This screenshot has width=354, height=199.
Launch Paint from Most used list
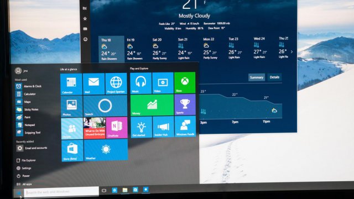23,117
